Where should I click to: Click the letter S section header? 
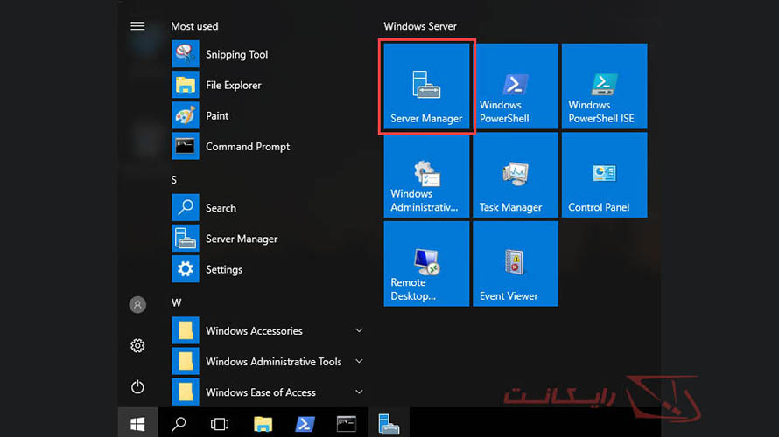pyautogui.click(x=174, y=179)
